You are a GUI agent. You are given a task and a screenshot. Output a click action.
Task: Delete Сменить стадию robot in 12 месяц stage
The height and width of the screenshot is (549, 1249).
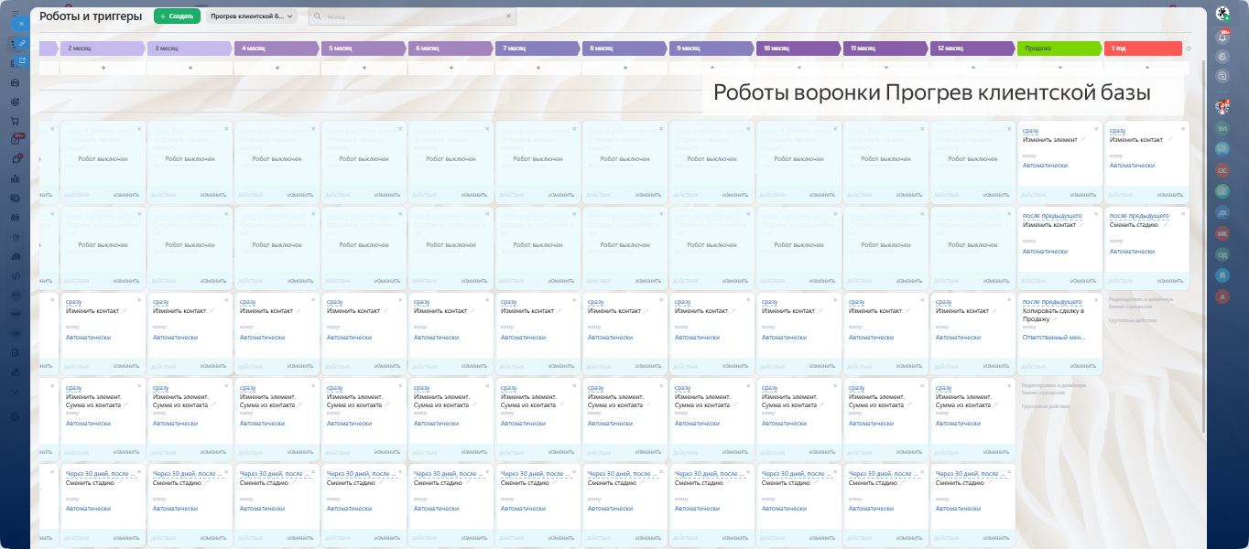pos(1009,470)
